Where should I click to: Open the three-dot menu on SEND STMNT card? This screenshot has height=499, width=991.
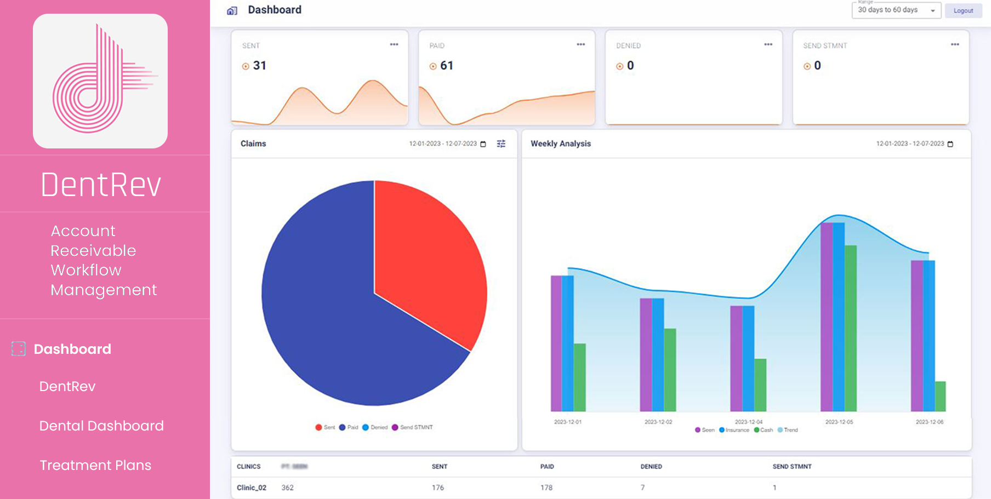[955, 44]
